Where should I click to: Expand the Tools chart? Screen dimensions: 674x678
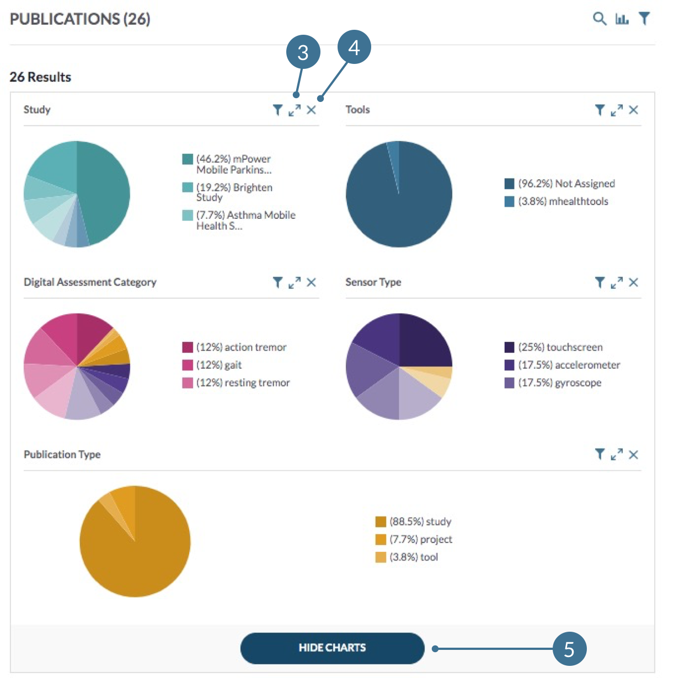click(617, 110)
